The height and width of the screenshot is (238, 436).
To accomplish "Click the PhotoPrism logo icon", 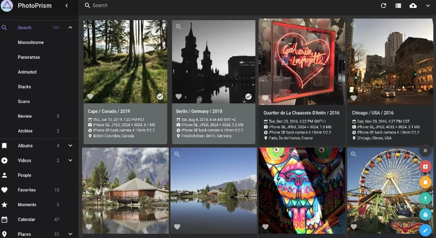I will pyautogui.click(x=7, y=5).
